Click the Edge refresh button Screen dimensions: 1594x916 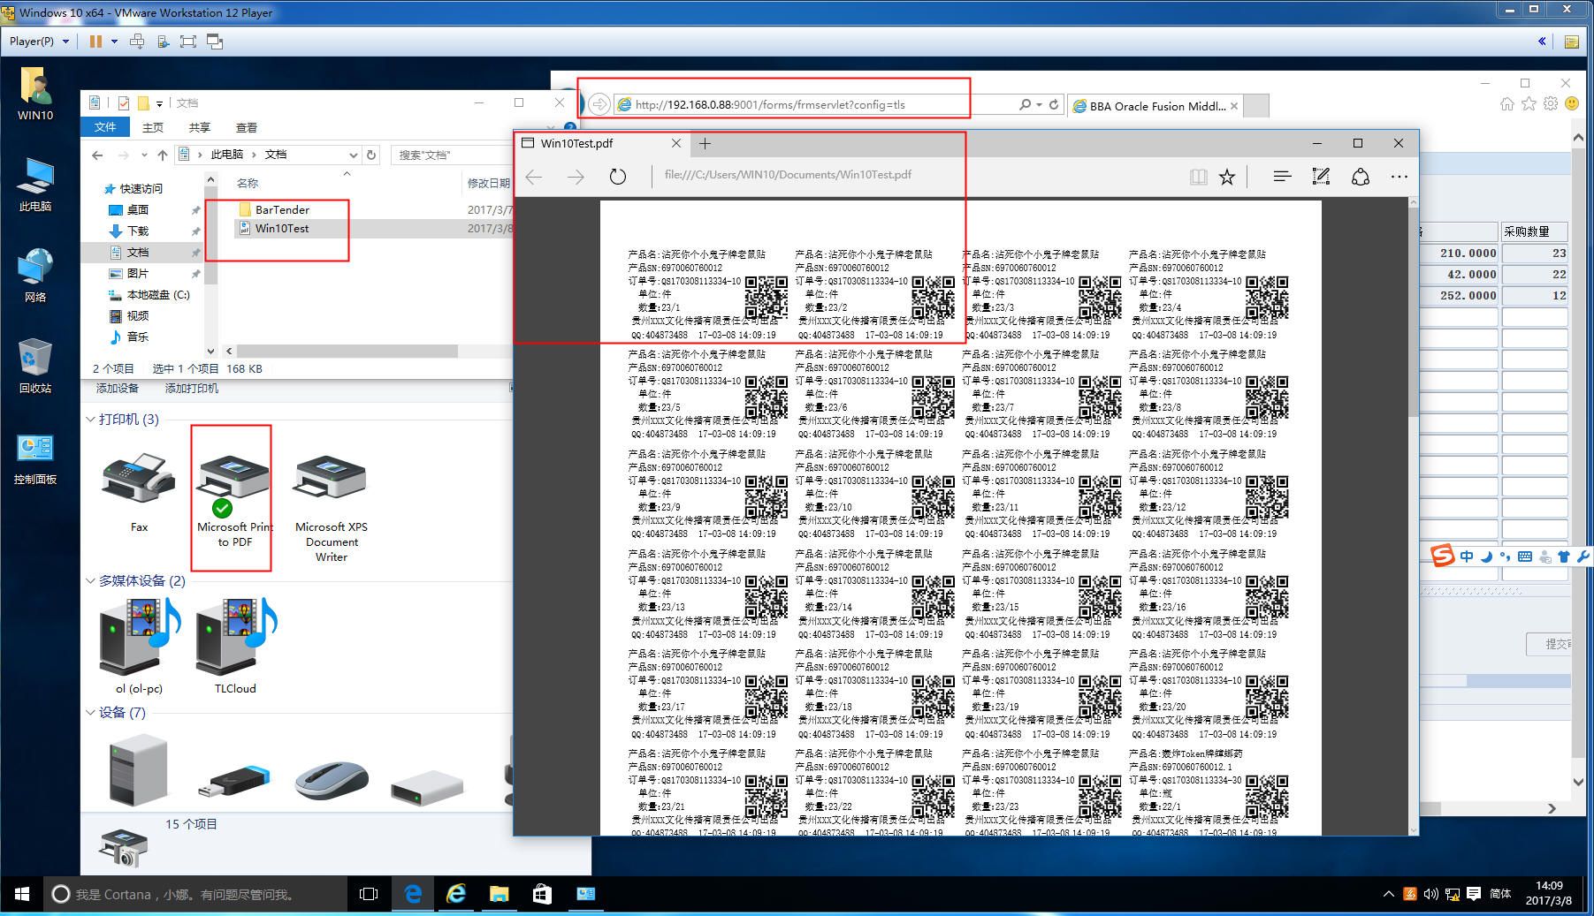point(618,177)
